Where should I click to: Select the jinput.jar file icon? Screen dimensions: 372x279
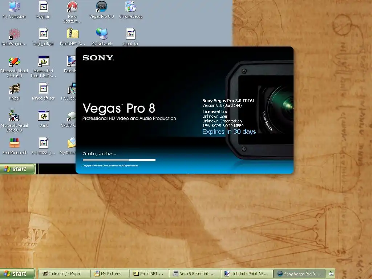(130, 37)
